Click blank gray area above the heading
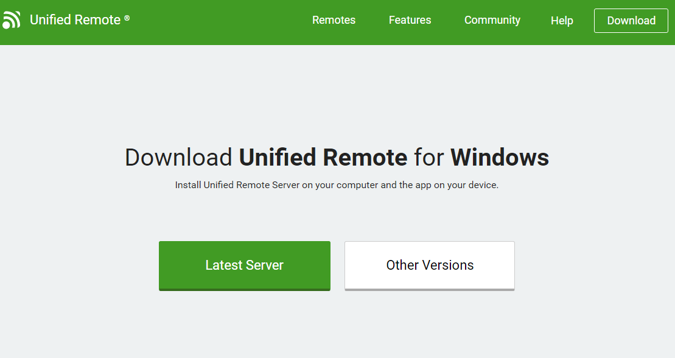 (x=337, y=95)
